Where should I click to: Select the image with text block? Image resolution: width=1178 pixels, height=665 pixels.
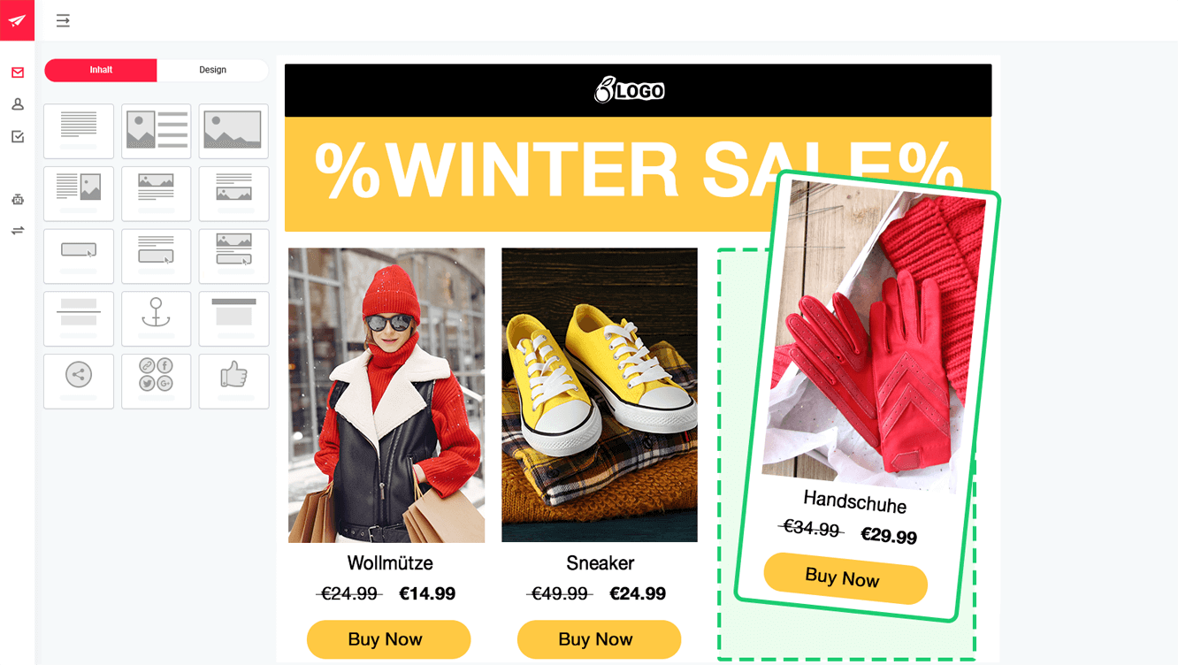[157, 131]
